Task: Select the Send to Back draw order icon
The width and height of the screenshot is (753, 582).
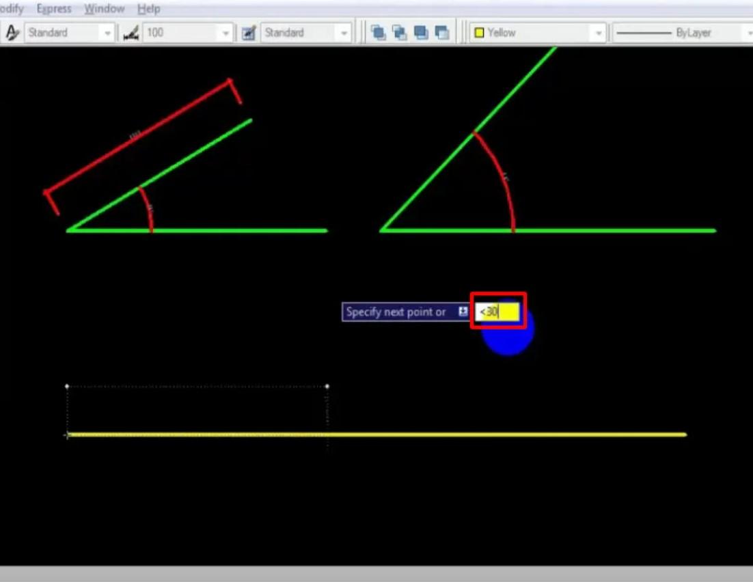Action: coord(398,31)
